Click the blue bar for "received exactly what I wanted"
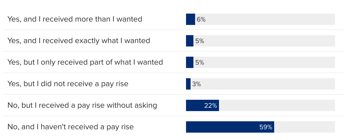 point(189,41)
